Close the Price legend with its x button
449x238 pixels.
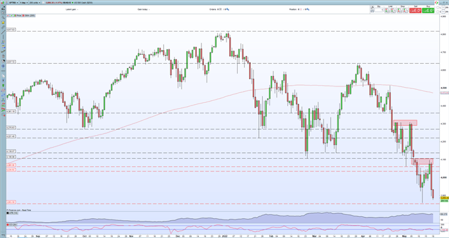pos(8,15)
